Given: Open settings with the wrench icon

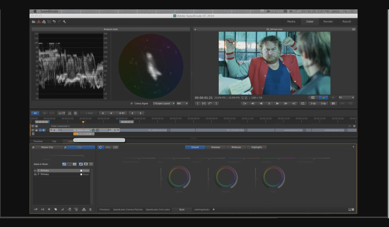Looking at the screenshot, I should 65,22.
